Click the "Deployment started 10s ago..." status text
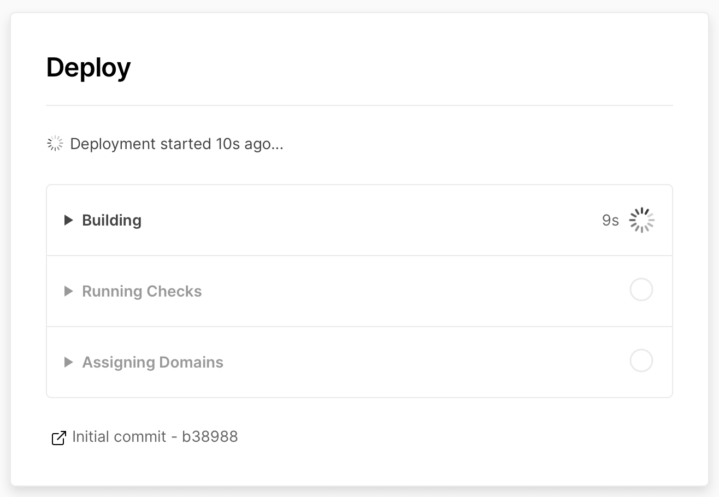719x497 pixels. coord(176,144)
